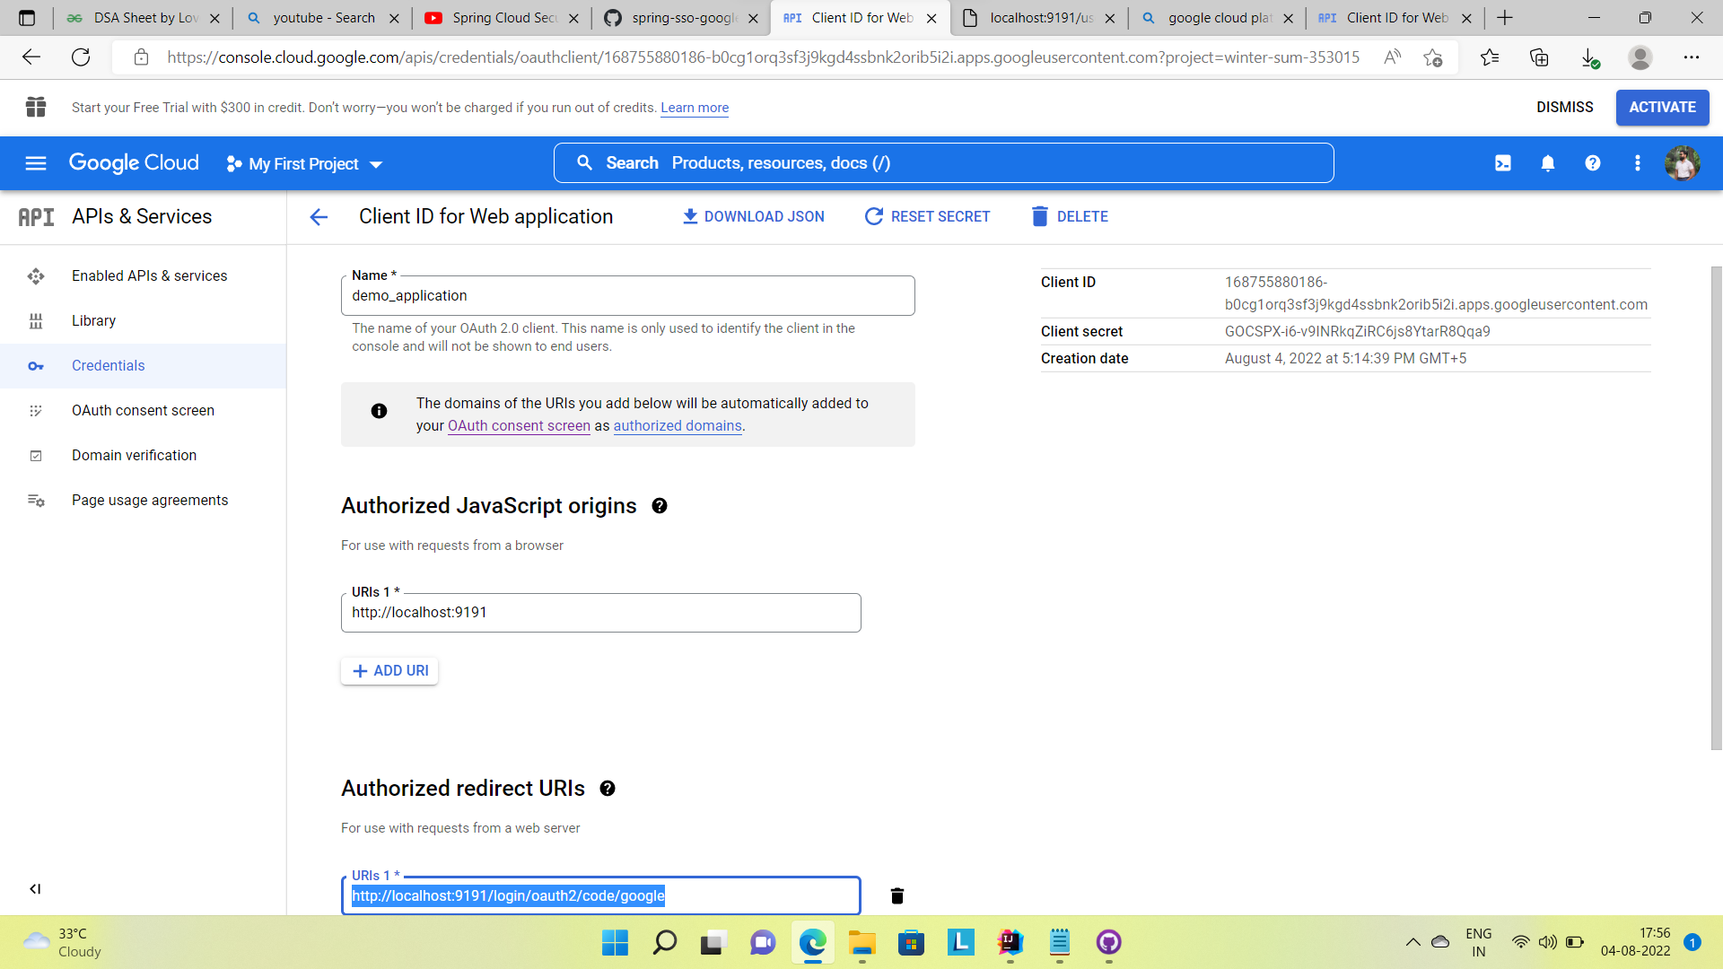This screenshot has height=969, width=1723.
Task: Open the OAuth consent screen link in info box
Action: [x=519, y=426]
